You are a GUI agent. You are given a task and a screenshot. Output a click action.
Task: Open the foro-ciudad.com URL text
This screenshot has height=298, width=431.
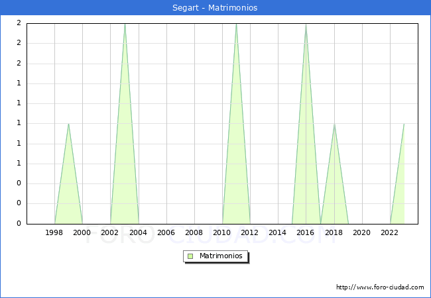pyautogui.click(x=380, y=287)
